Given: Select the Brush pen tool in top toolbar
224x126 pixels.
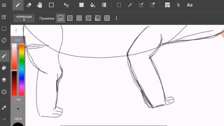Looking at the screenshot, I should [x=18, y=5].
